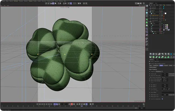Move the timeline playhead marker
Viewport: 175px width, 111px height.
pyautogui.click(x=82, y=106)
